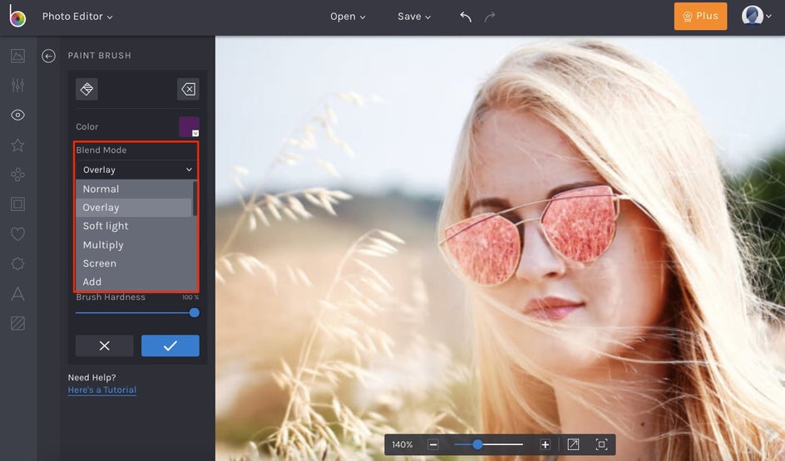Choose Overlay in the blend list

pyautogui.click(x=134, y=208)
